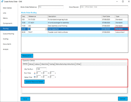Switch to the Details tab

pyautogui.click(x=25, y=64)
